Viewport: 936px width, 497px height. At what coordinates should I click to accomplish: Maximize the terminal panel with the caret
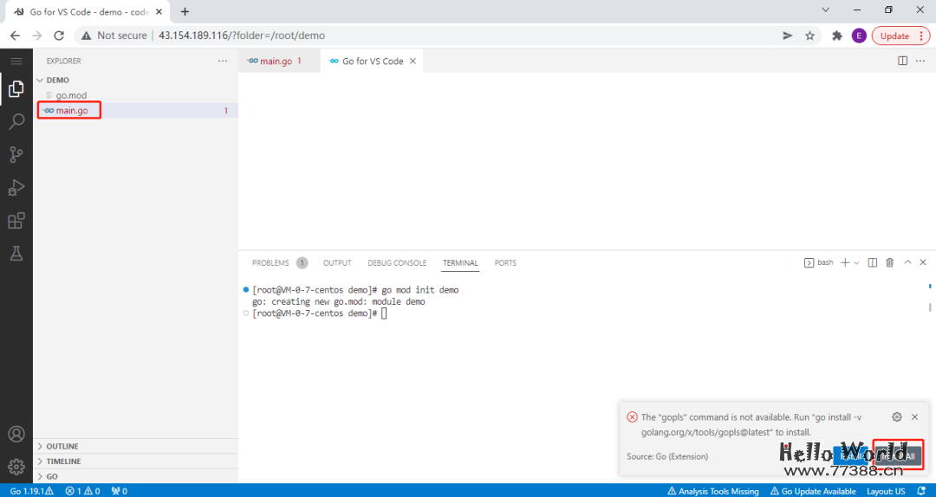pos(907,262)
